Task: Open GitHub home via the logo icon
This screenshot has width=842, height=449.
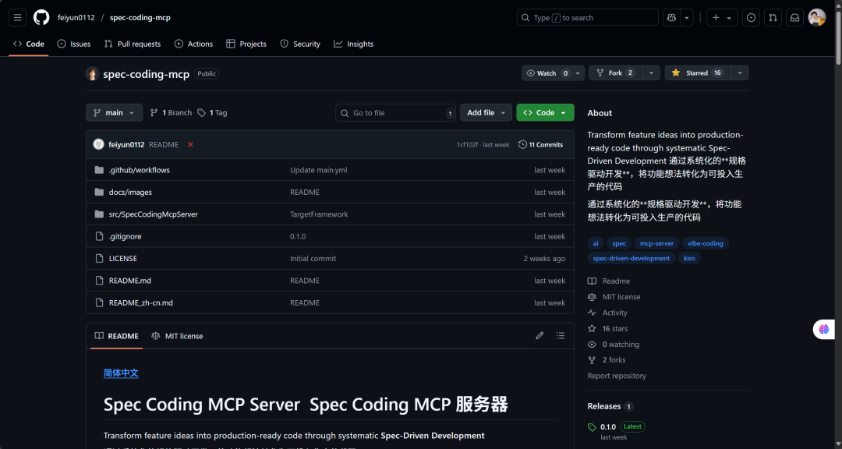Action: coord(41,17)
